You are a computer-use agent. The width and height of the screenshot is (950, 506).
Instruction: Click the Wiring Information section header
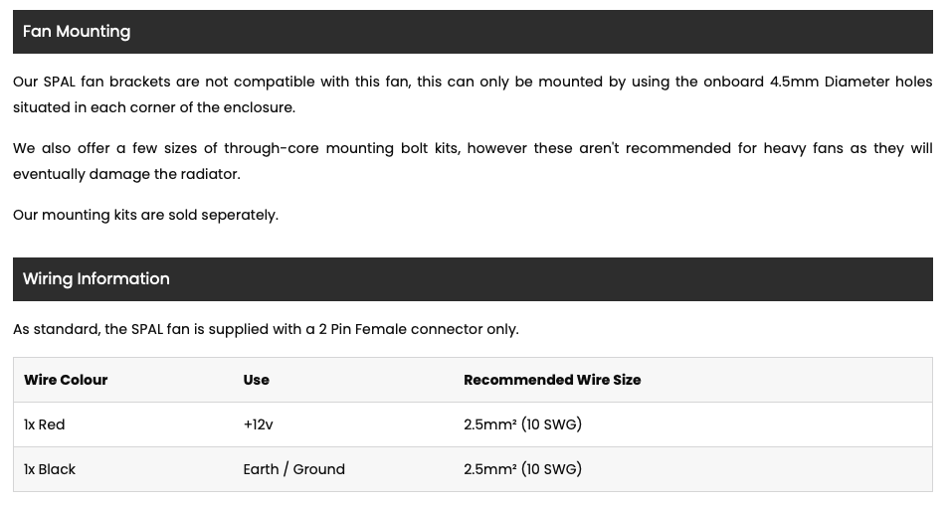pos(473,279)
